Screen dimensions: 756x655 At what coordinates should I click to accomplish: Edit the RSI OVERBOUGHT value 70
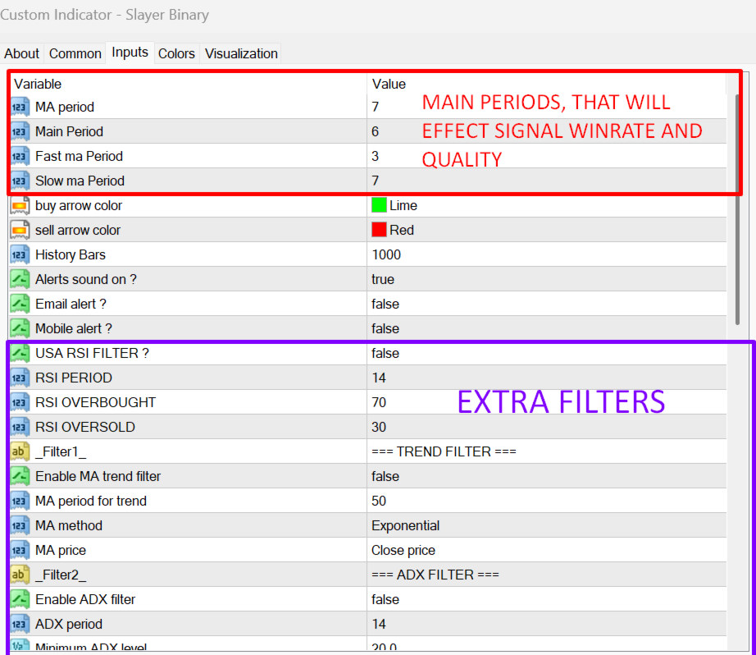pos(547,402)
